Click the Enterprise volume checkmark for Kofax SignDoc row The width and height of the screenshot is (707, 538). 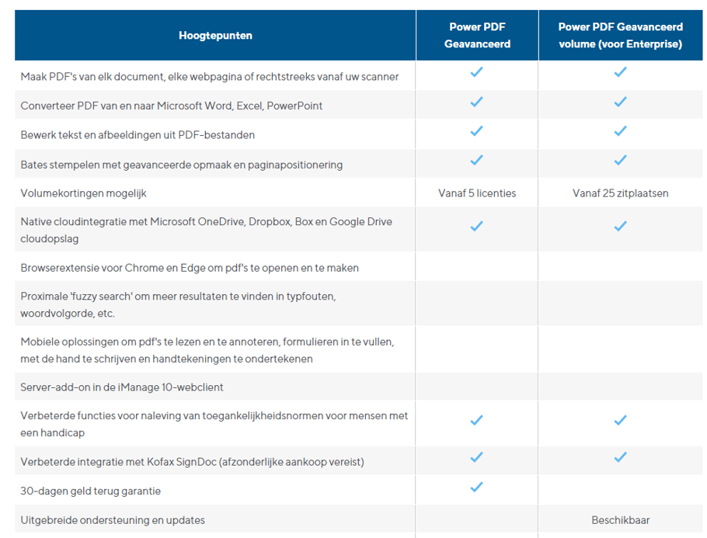click(x=620, y=457)
